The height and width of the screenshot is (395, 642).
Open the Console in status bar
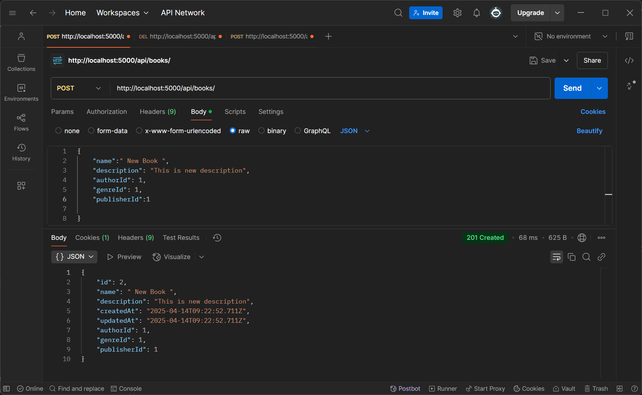126,389
